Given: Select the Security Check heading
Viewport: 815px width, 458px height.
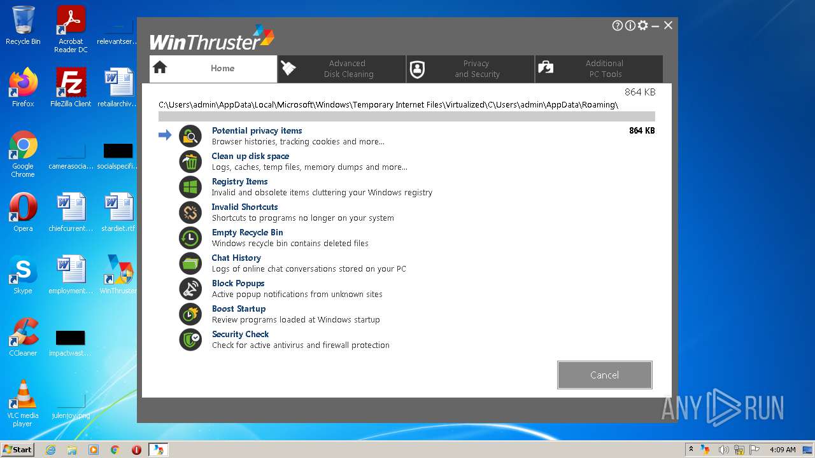Looking at the screenshot, I should pyautogui.click(x=240, y=334).
